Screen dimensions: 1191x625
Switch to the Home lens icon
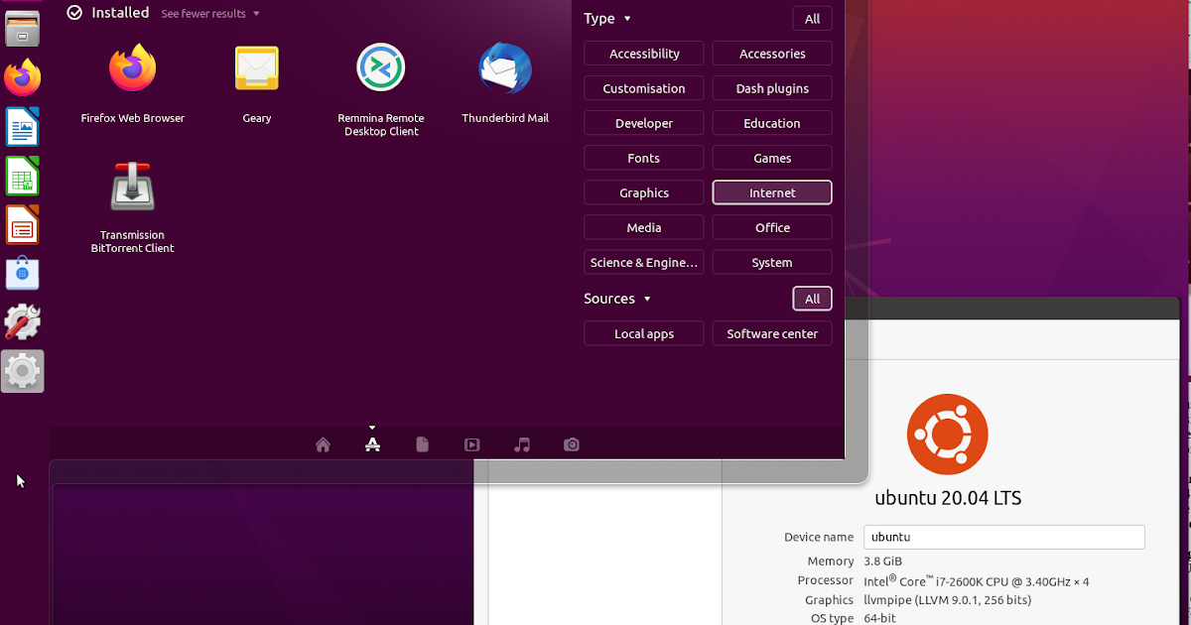tap(323, 444)
